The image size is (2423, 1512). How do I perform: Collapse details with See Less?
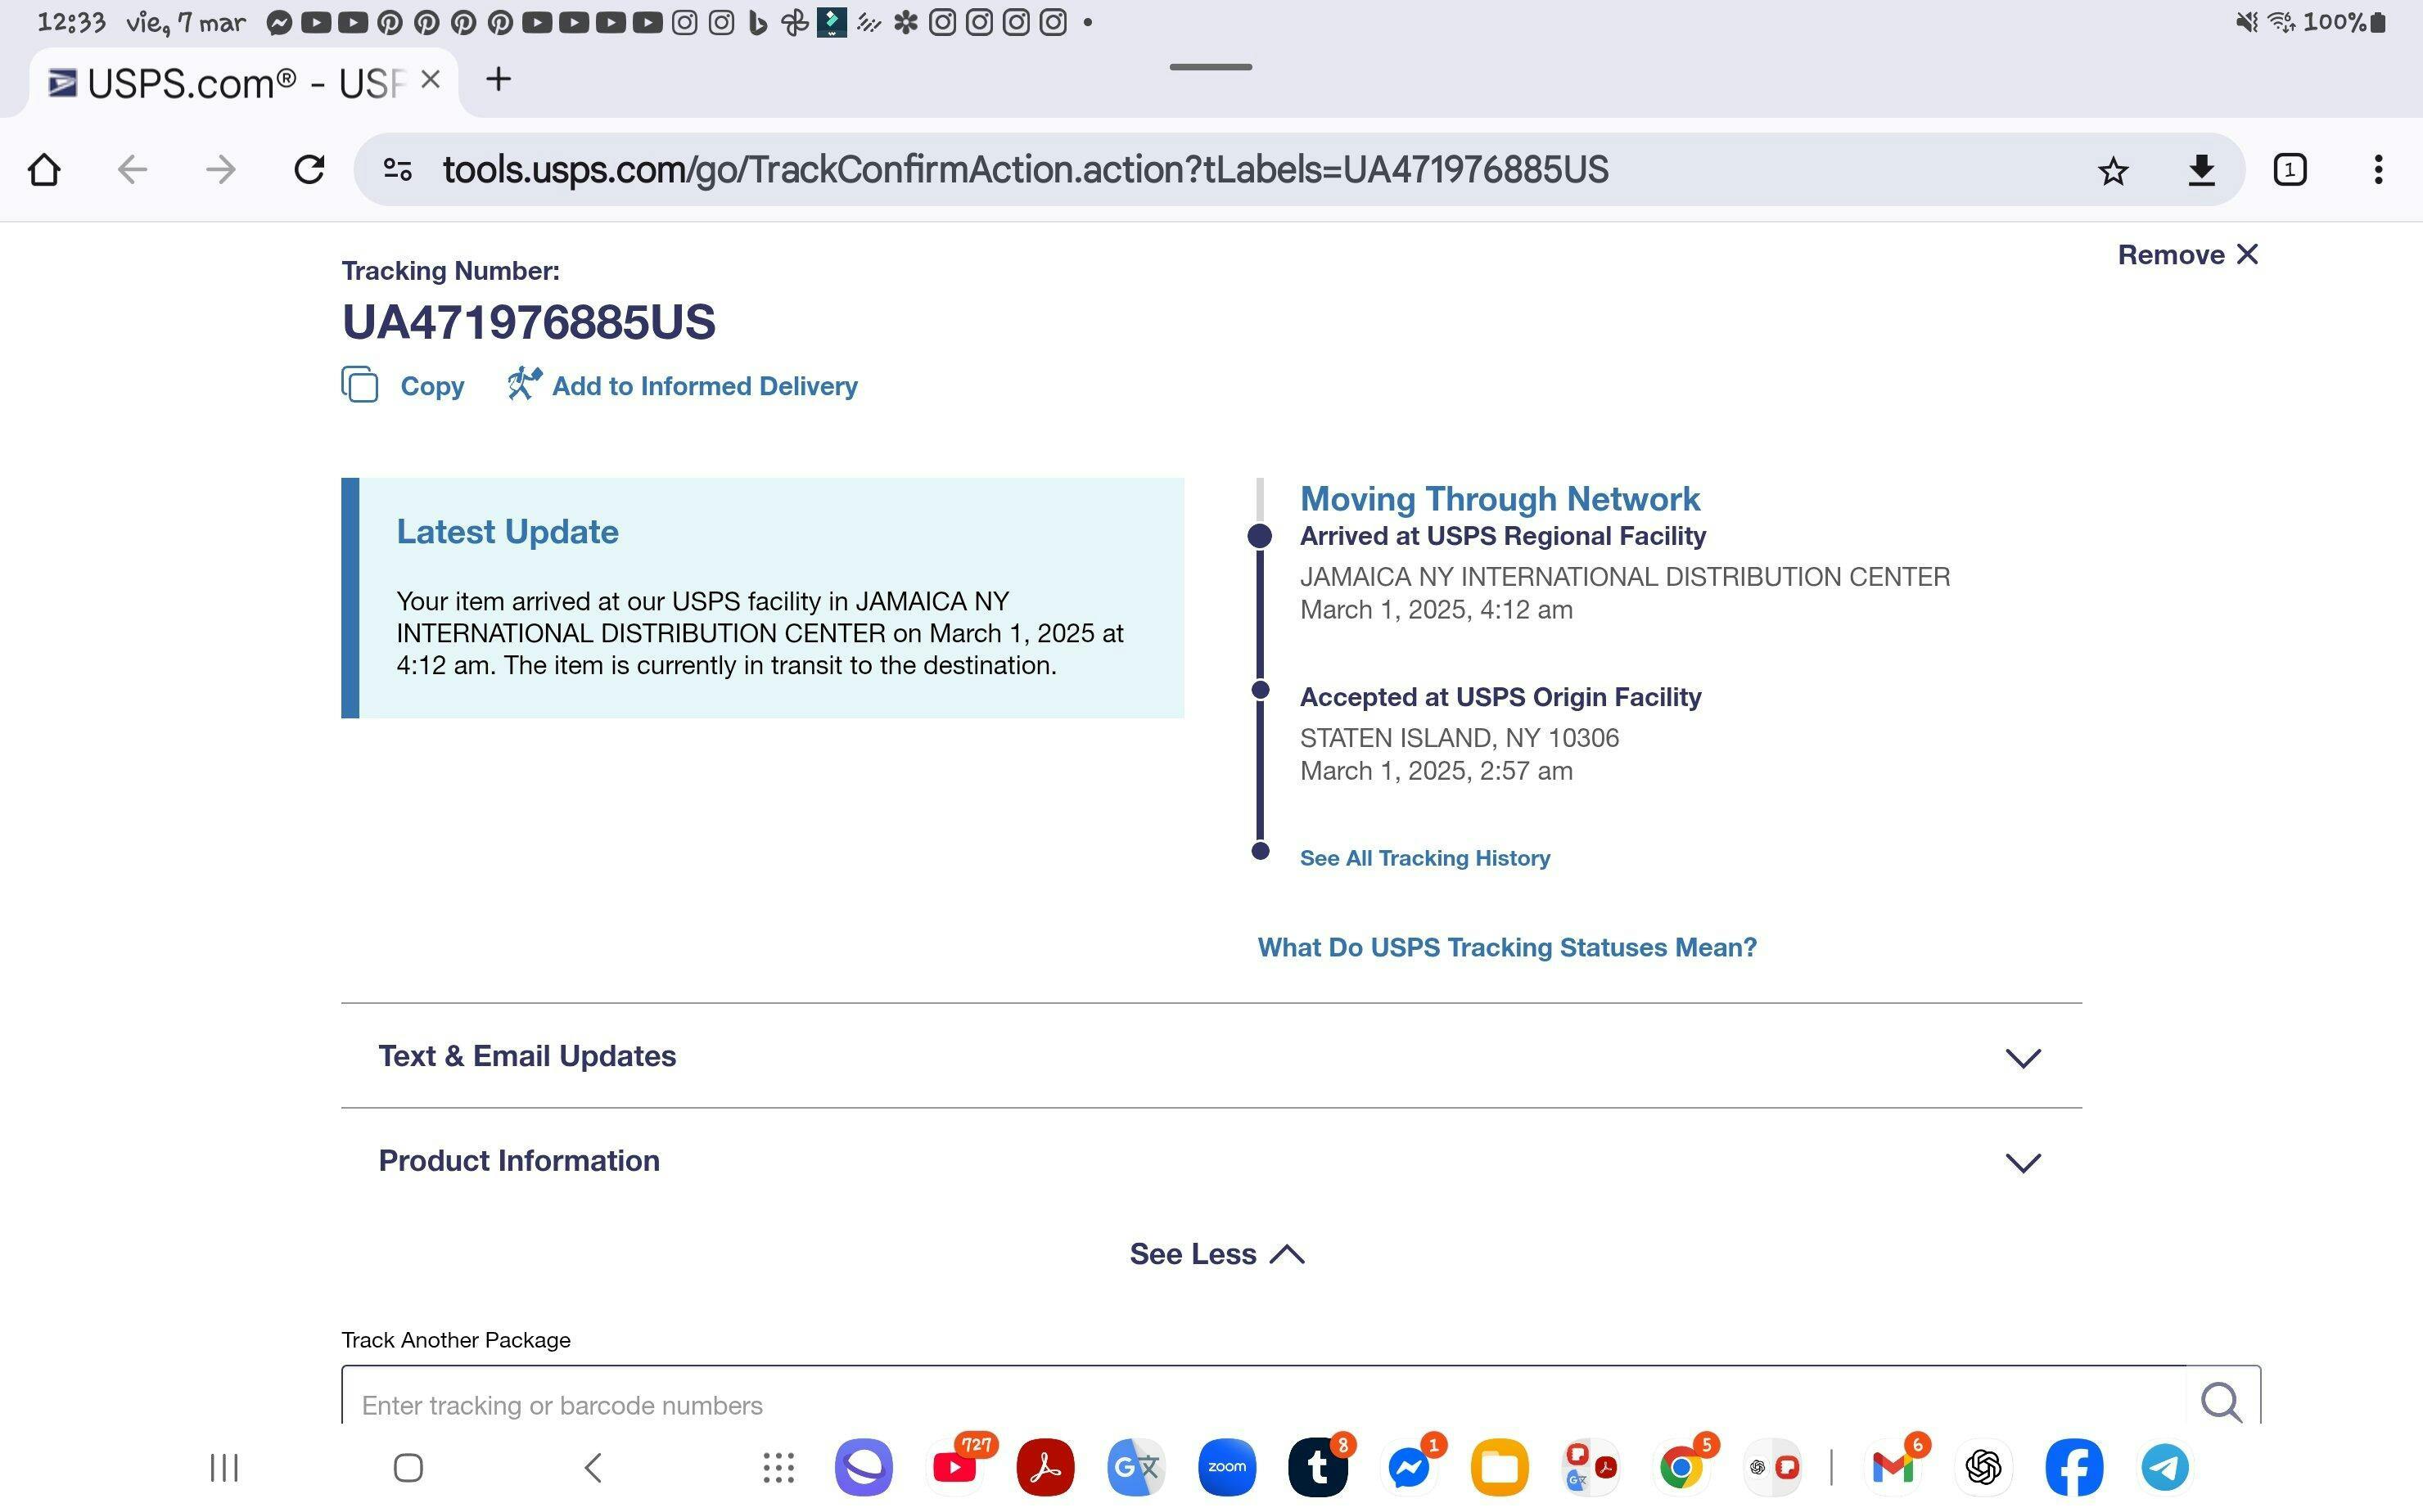pos(1216,1254)
